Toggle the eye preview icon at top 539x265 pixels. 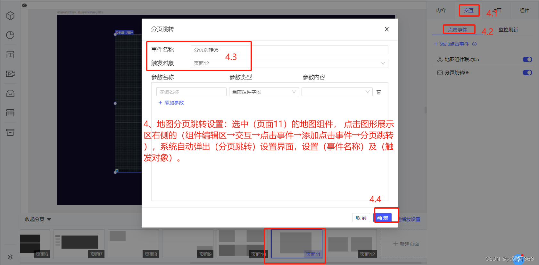click(x=24, y=5)
